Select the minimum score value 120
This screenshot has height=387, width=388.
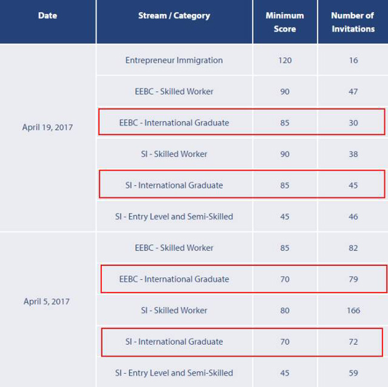coord(285,60)
